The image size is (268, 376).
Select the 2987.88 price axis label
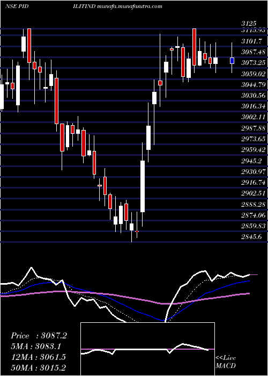tap(253, 128)
